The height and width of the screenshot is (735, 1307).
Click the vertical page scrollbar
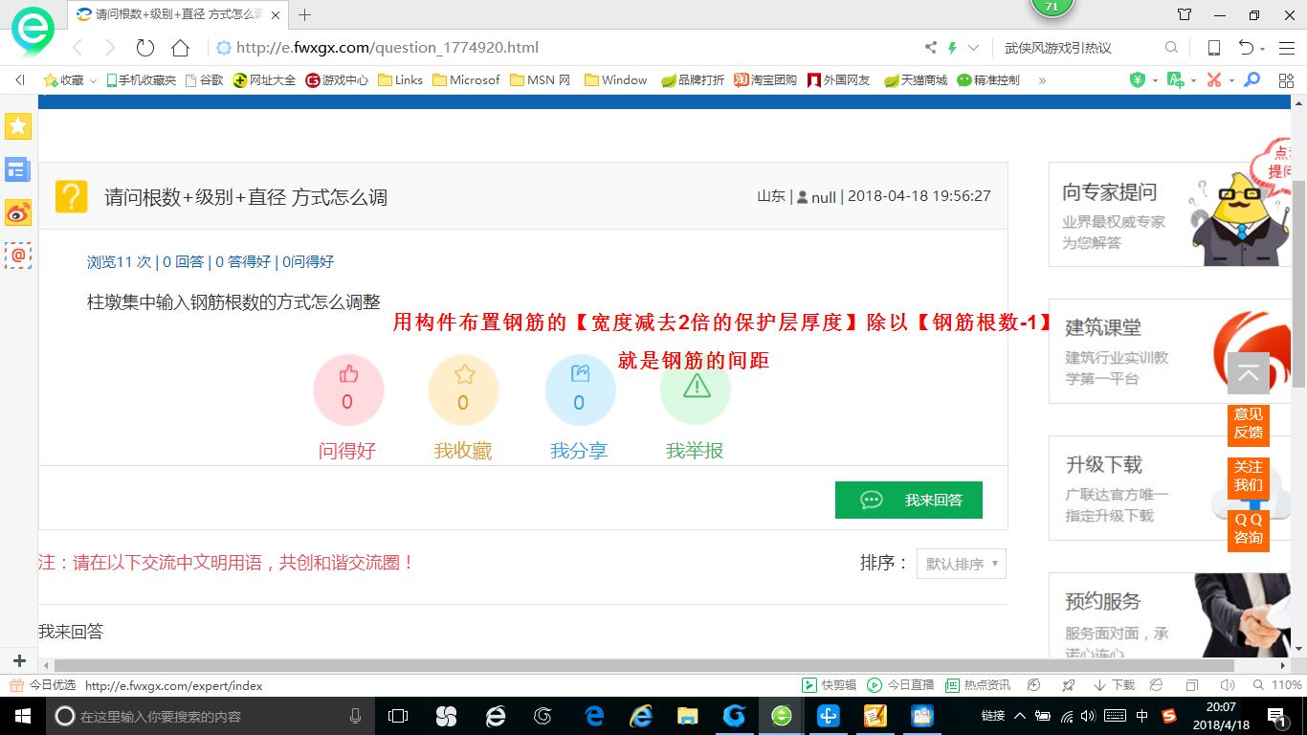[1298, 282]
